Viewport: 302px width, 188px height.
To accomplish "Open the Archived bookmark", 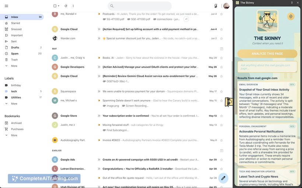I will point(22,123).
